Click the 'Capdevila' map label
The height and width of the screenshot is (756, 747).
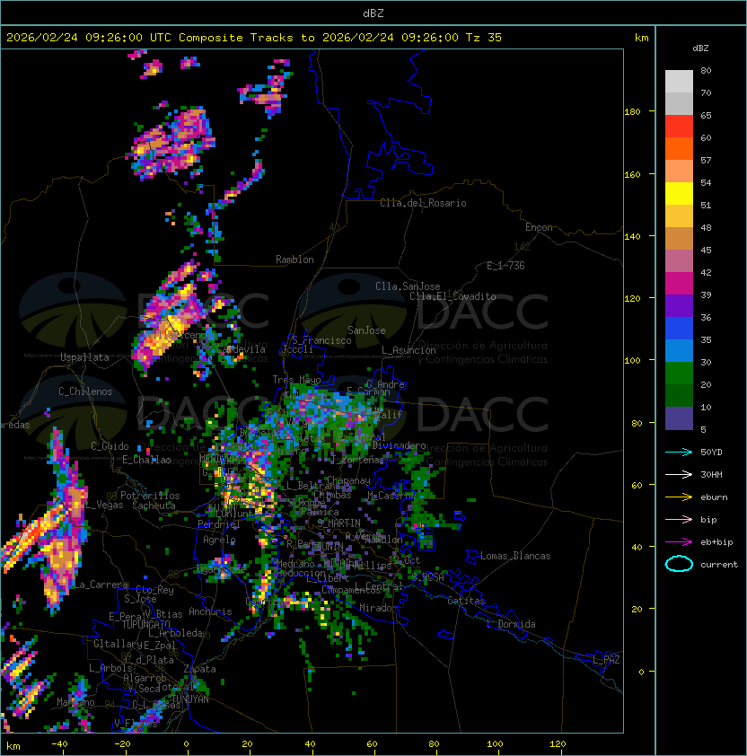point(241,349)
